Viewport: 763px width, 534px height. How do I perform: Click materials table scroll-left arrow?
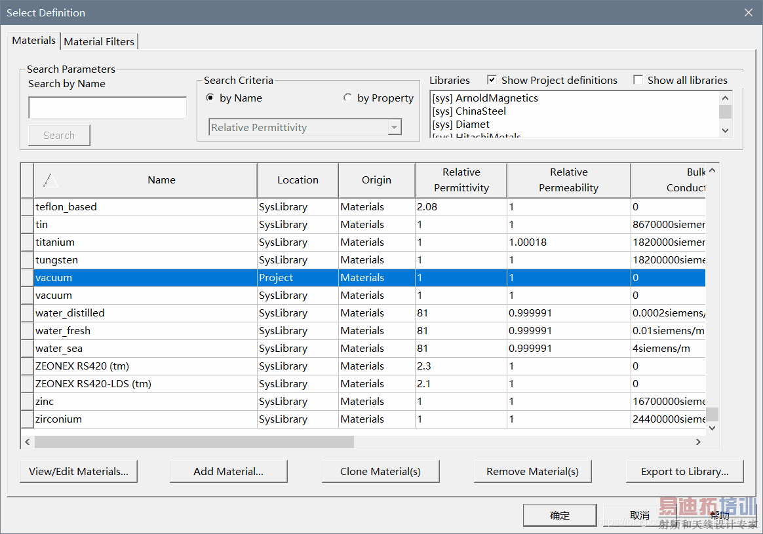(x=28, y=442)
